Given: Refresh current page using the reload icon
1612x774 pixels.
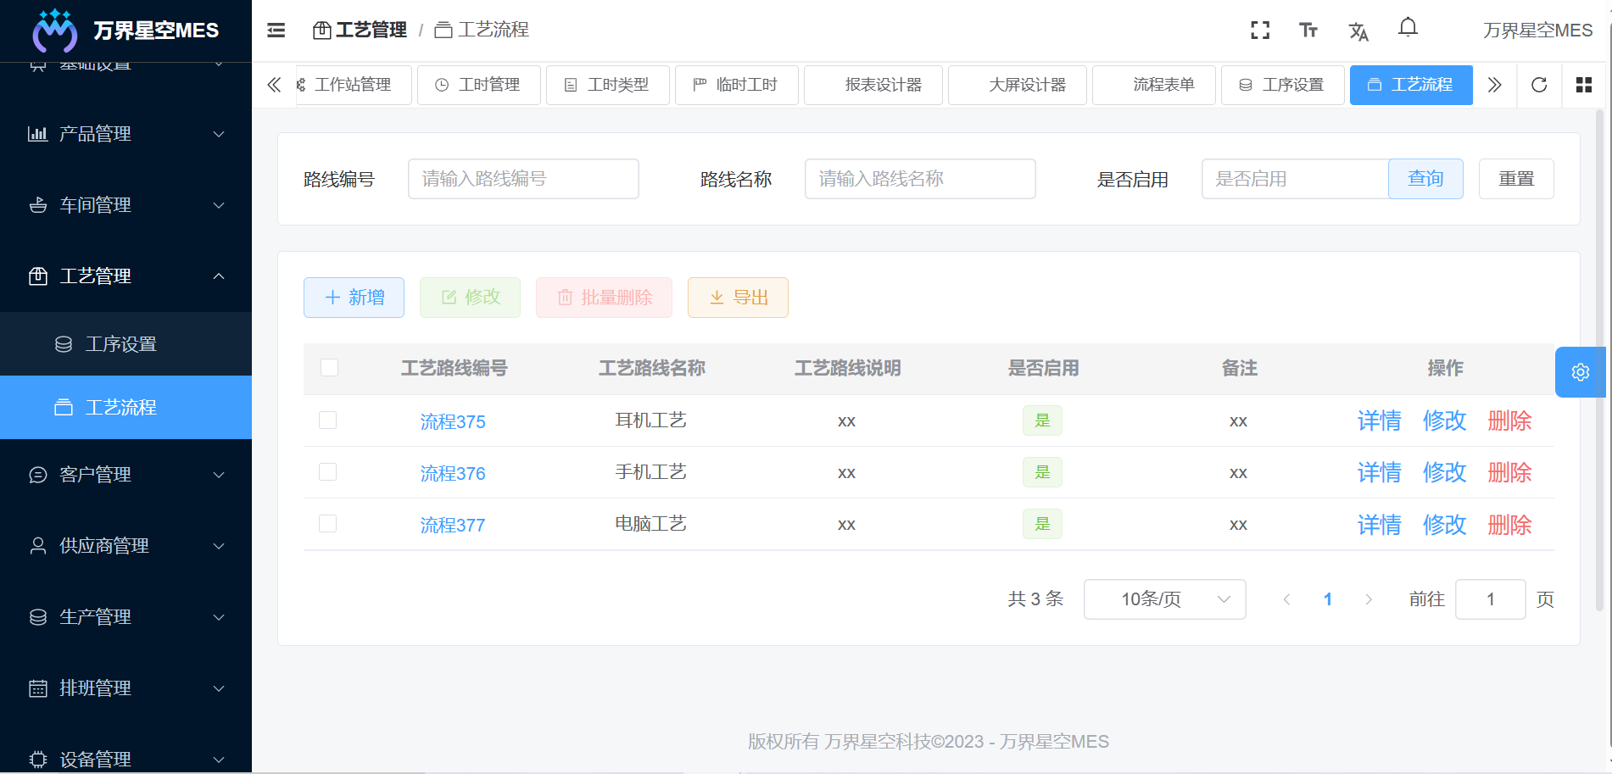Looking at the screenshot, I should (x=1539, y=85).
